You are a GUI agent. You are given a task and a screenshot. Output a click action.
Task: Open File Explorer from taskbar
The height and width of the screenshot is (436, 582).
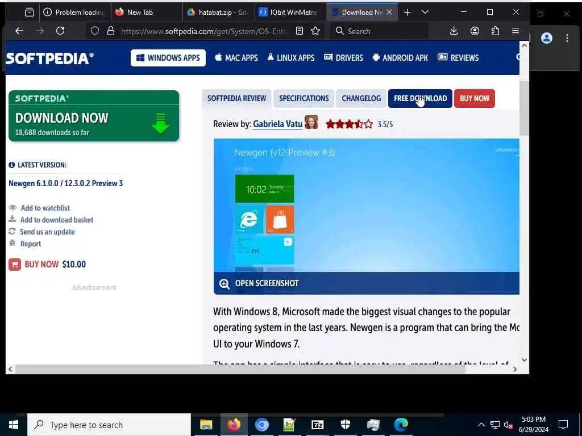206,425
